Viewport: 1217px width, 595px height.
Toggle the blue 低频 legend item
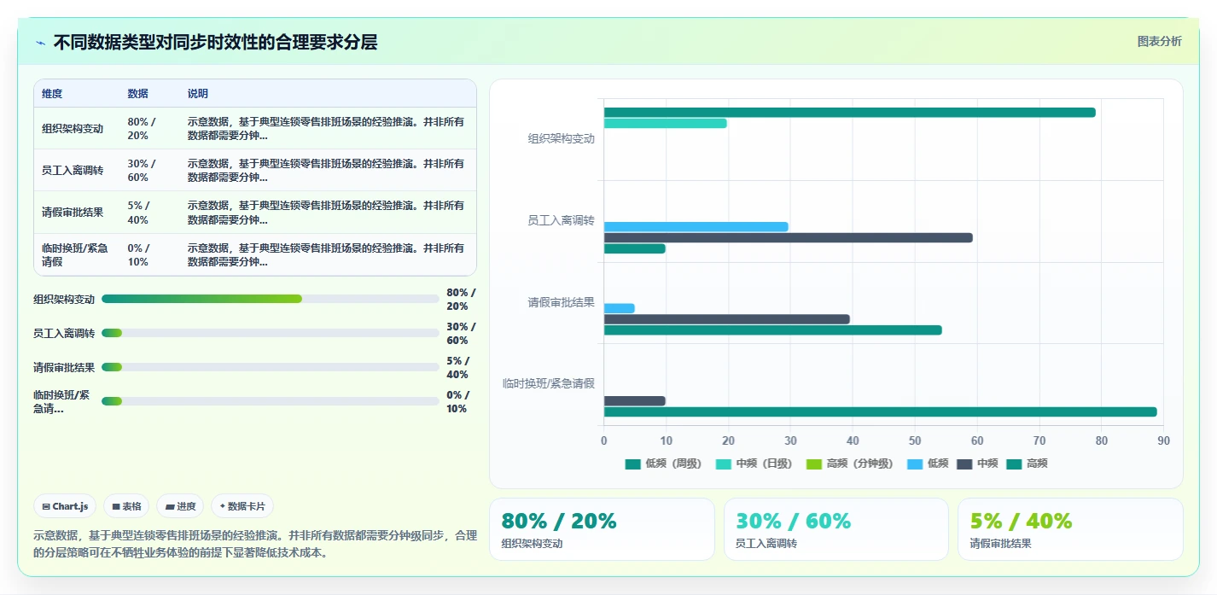pyautogui.click(x=927, y=464)
